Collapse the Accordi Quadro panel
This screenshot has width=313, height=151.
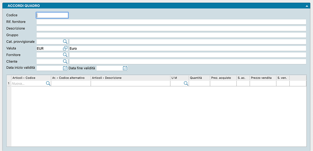click(x=307, y=6)
